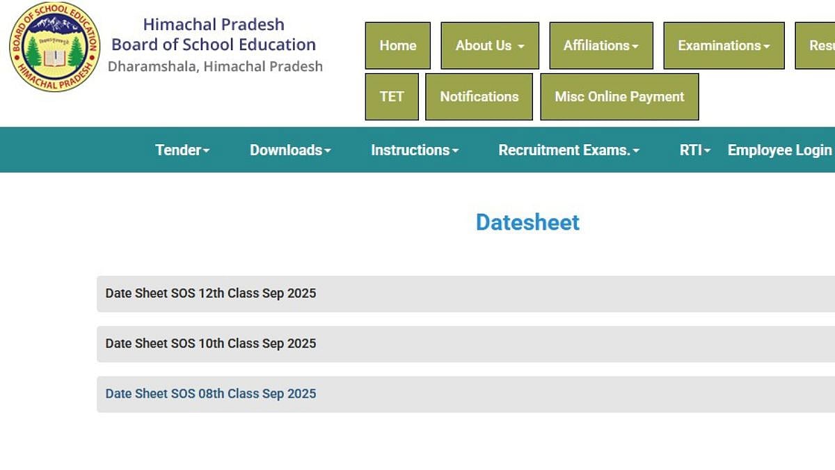This screenshot has height=470, width=835.
Task: Open Date Sheet SOS 12th Class Sep 2025
Action: click(x=210, y=293)
